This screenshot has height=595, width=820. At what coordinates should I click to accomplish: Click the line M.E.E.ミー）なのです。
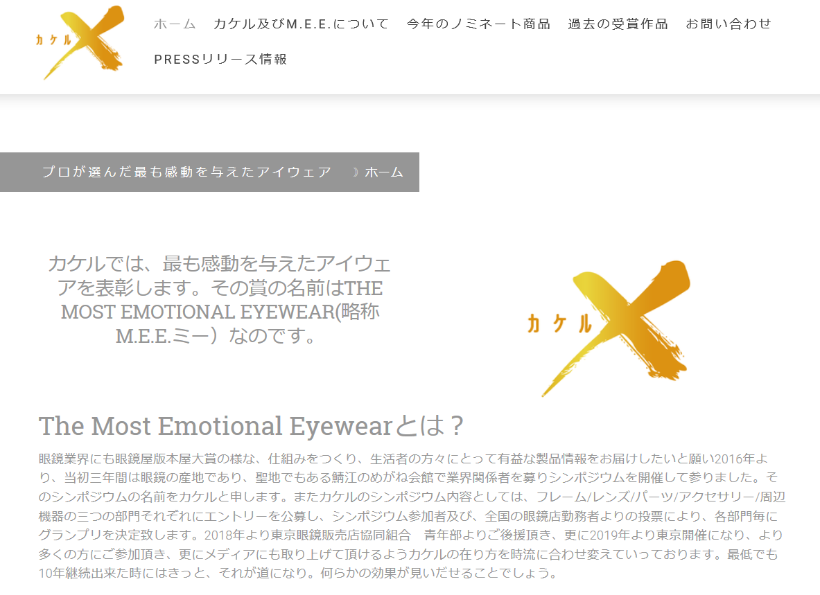(x=216, y=336)
